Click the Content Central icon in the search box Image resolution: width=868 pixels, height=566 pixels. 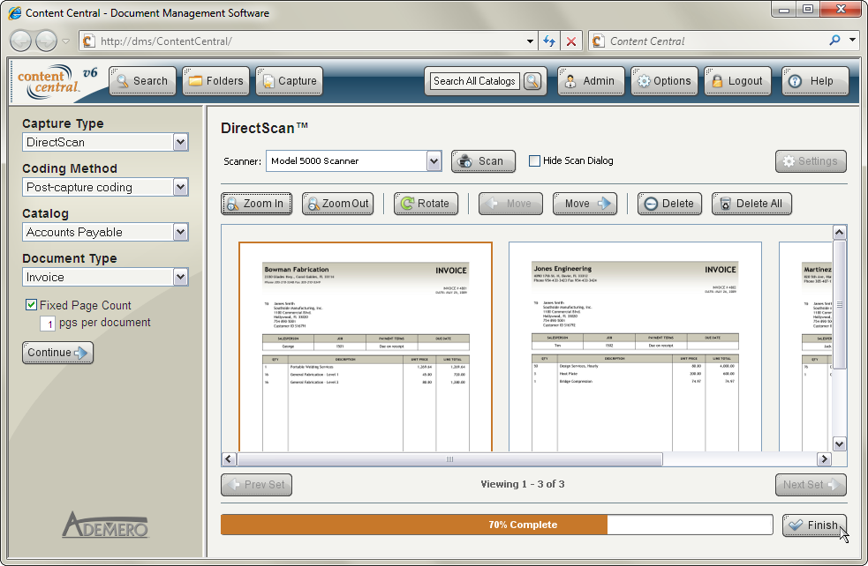click(x=598, y=41)
